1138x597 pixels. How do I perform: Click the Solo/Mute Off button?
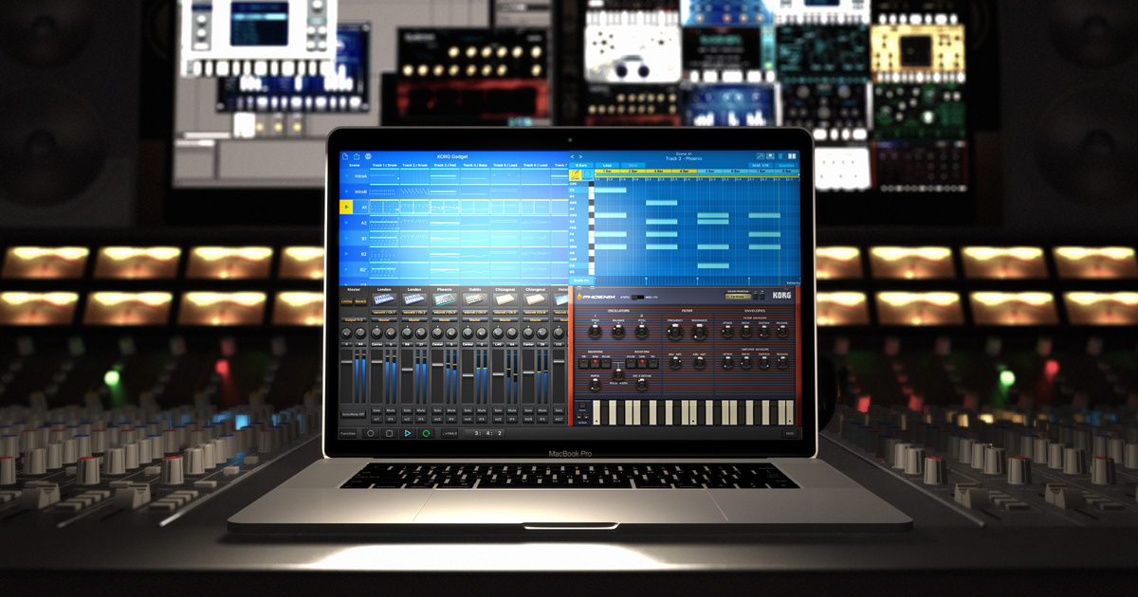354,413
